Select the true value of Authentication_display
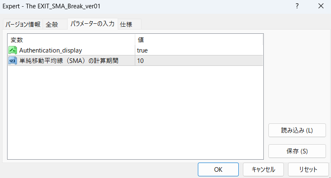Image resolution: width=331 pixels, height=178 pixels. 142,50
